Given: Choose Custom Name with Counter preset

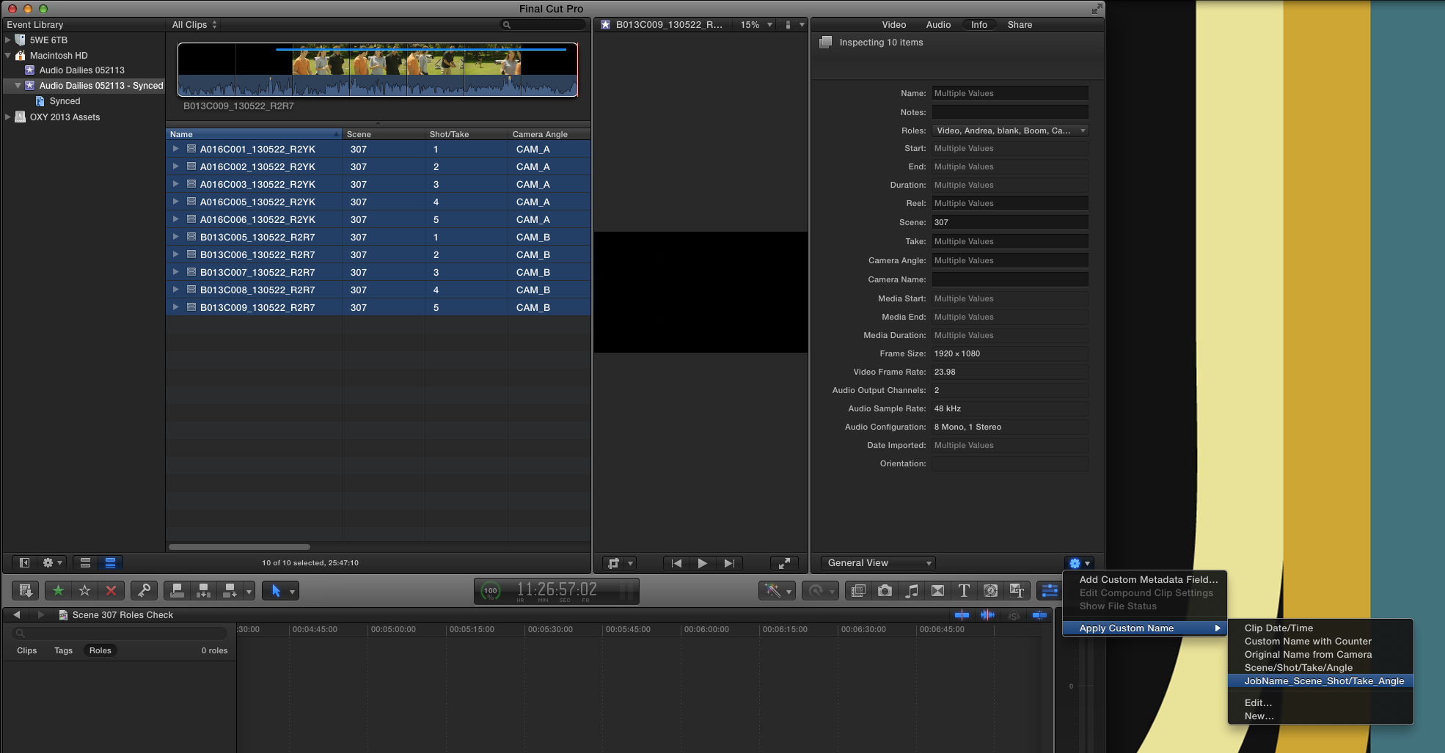Looking at the screenshot, I should coord(1320,641).
